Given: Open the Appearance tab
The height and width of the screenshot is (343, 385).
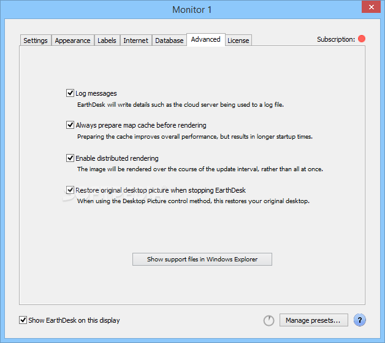Looking at the screenshot, I should point(73,40).
